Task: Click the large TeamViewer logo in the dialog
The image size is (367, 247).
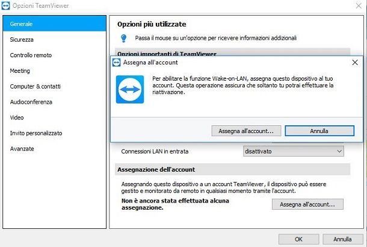Action: tap(130, 89)
